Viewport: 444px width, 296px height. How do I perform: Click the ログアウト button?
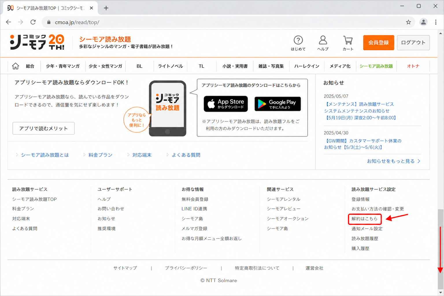click(x=413, y=42)
